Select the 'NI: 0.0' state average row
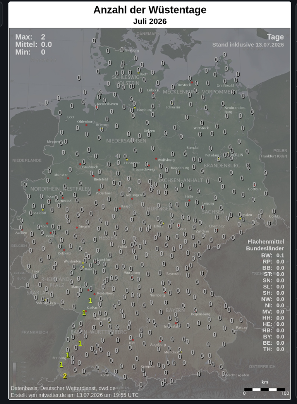This screenshot has width=297, height=404. (274, 306)
